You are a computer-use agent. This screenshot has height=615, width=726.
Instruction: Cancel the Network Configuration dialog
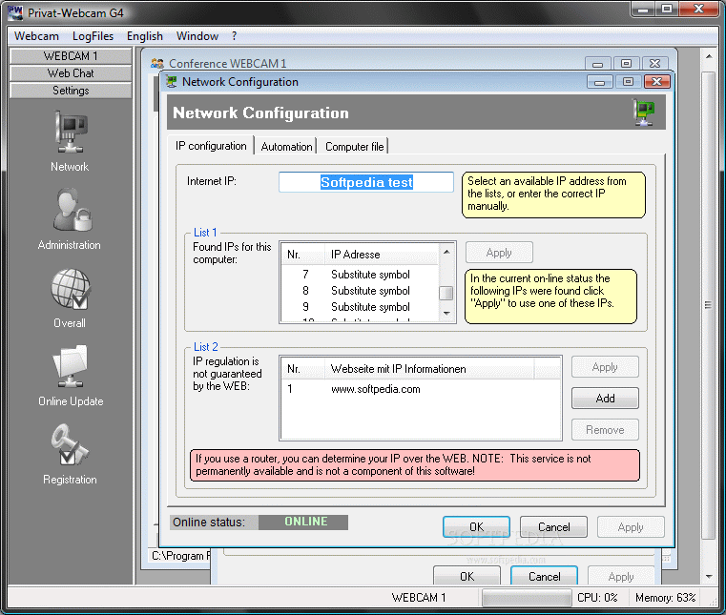553,526
